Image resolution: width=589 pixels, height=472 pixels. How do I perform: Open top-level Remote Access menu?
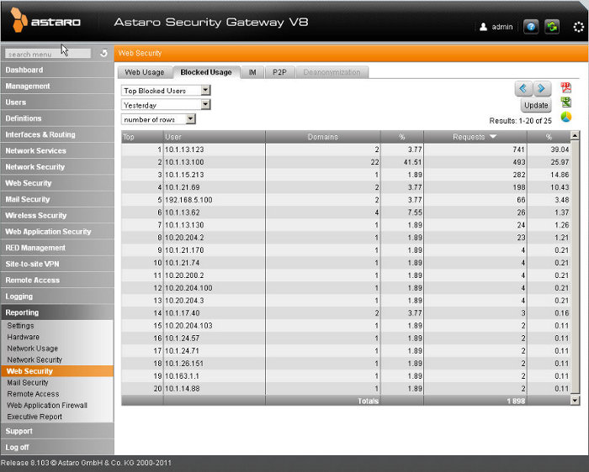pos(57,280)
